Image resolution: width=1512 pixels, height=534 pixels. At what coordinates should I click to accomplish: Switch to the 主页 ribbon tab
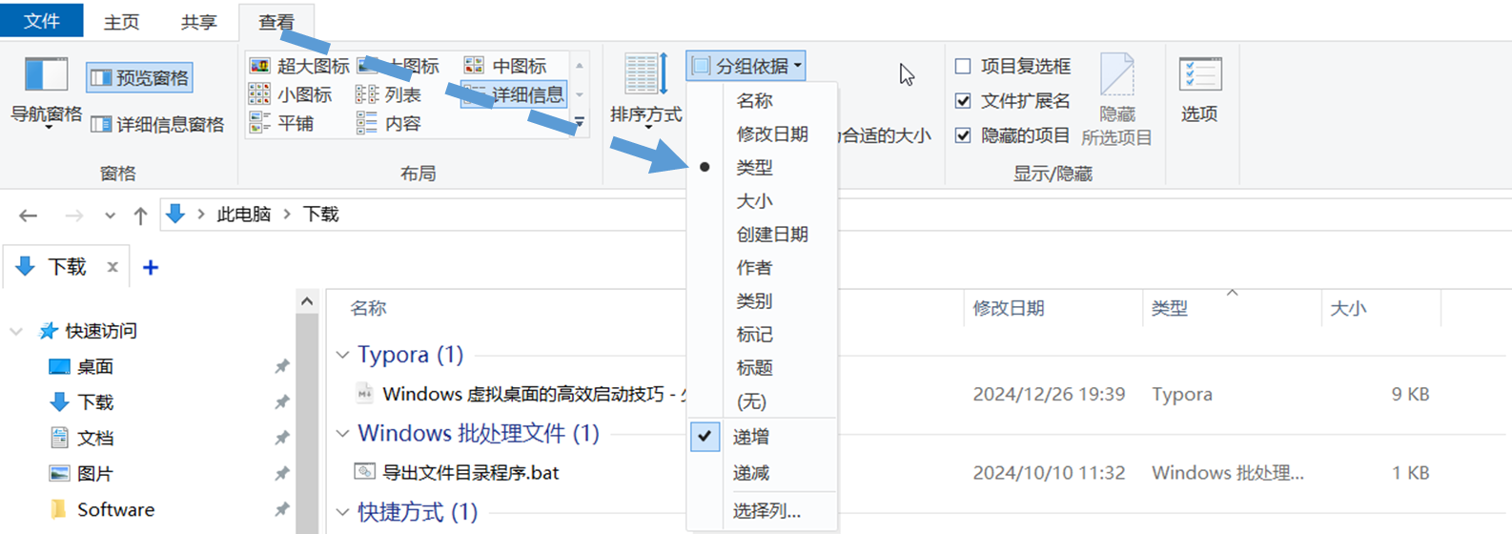click(121, 21)
